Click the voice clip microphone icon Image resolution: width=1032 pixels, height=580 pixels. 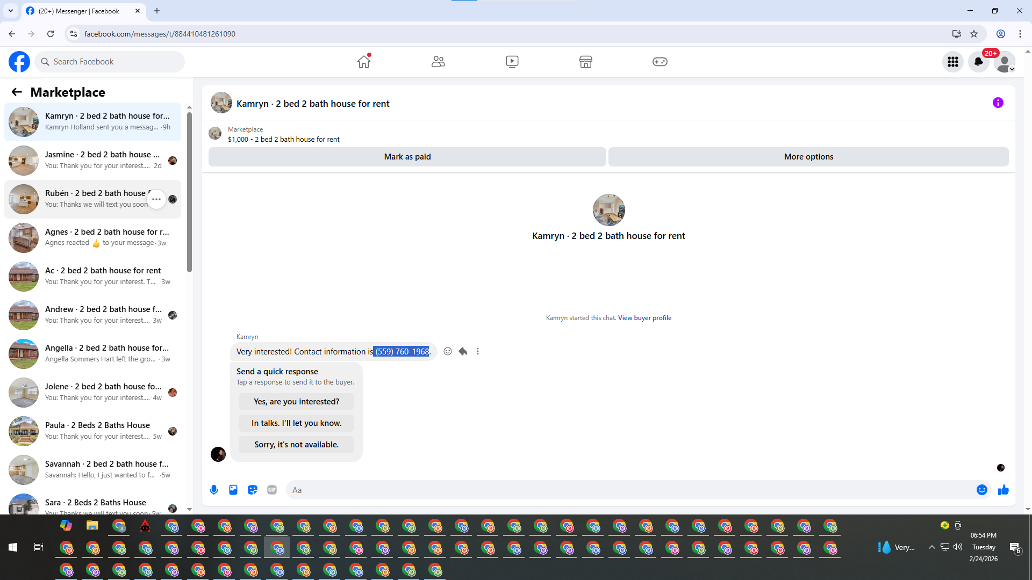214,490
